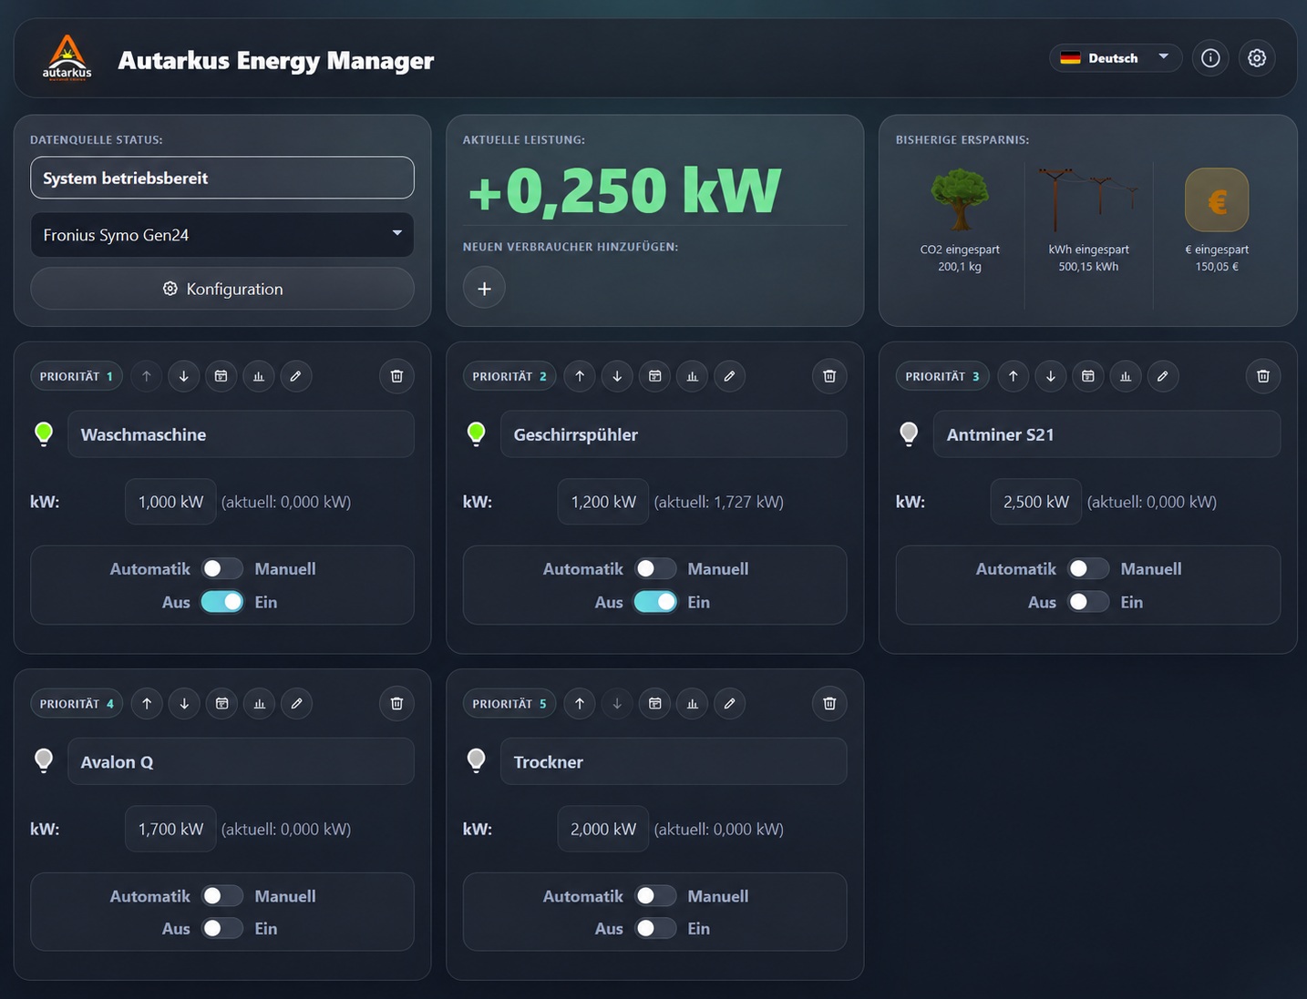This screenshot has width=1307, height=999.
Task: Edit the Waschmaschine name field
Action: click(241, 434)
